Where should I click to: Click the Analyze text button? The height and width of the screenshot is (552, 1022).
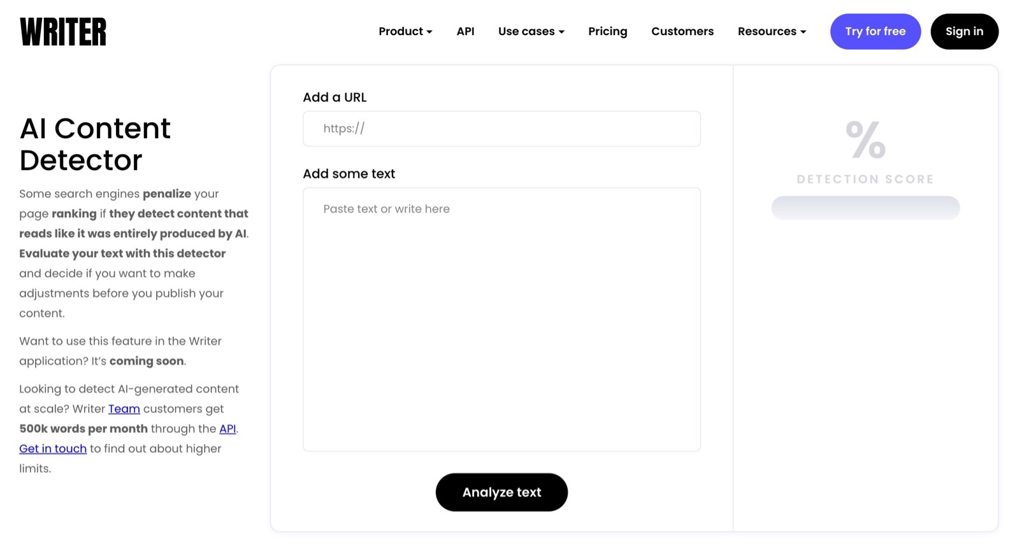[x=501, y=492]
